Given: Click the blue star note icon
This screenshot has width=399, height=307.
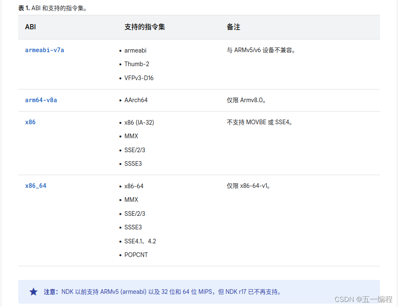Looking at the screenshot, I should pyautogui.click(x=33, y=292).
